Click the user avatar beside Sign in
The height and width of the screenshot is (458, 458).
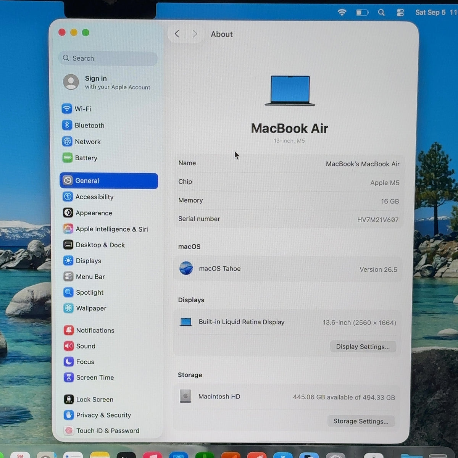pos(71,82)
